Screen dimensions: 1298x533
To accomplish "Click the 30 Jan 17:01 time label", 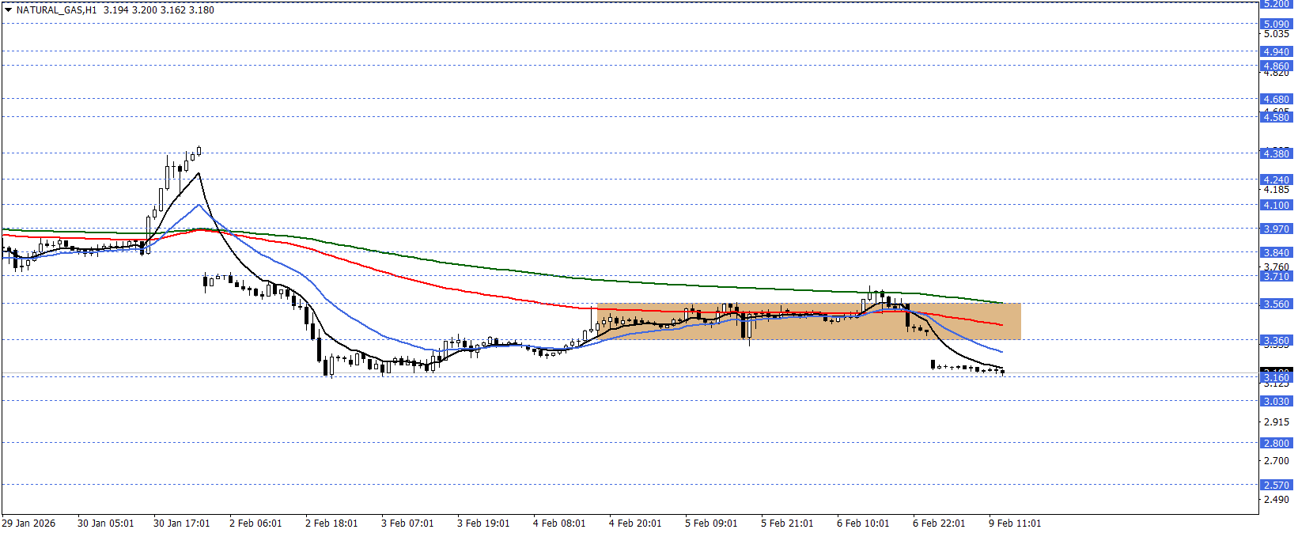I will (181, 524).
